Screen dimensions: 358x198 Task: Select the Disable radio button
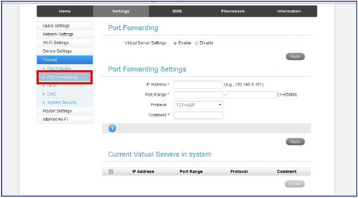(x=196, y=43)
